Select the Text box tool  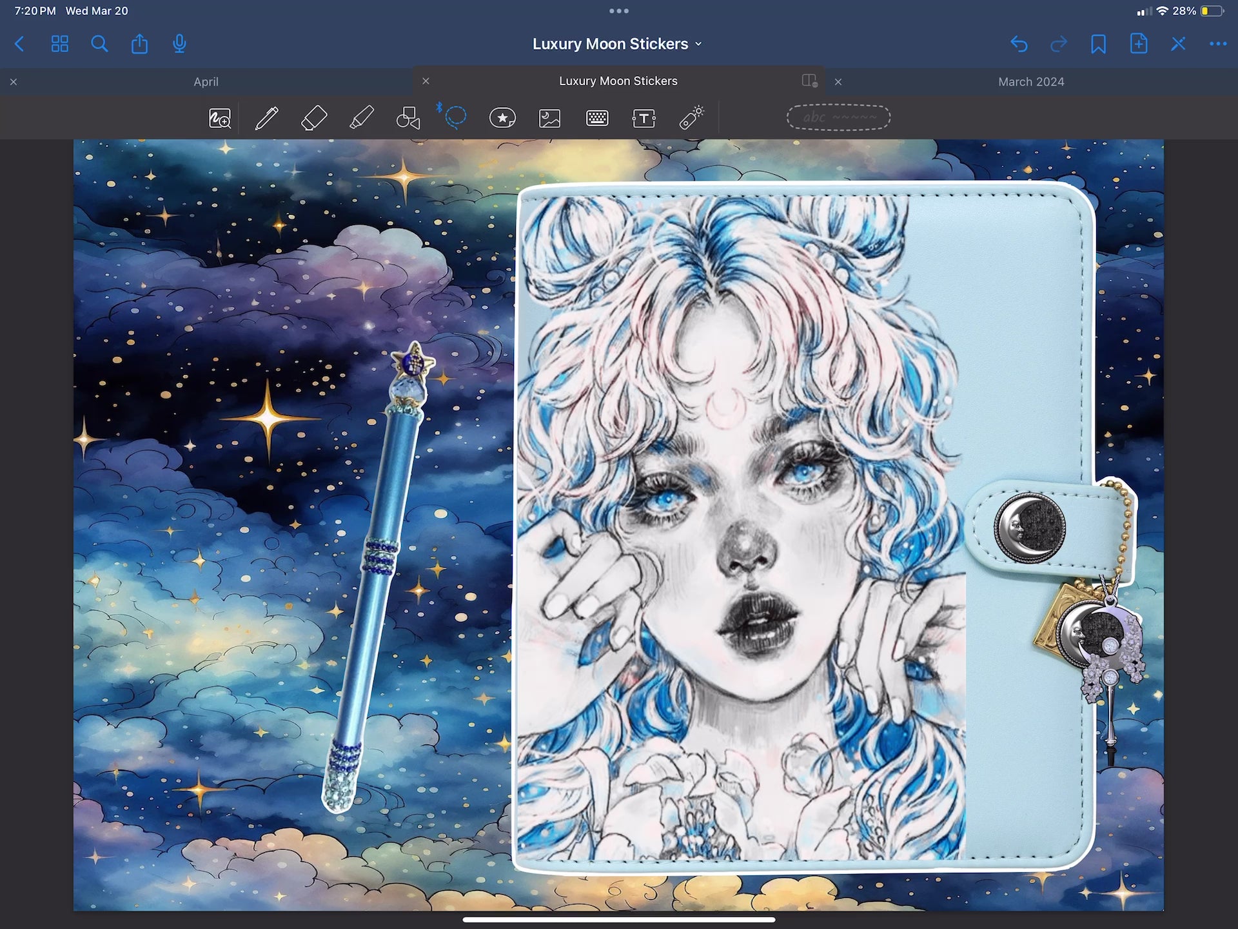644,118
